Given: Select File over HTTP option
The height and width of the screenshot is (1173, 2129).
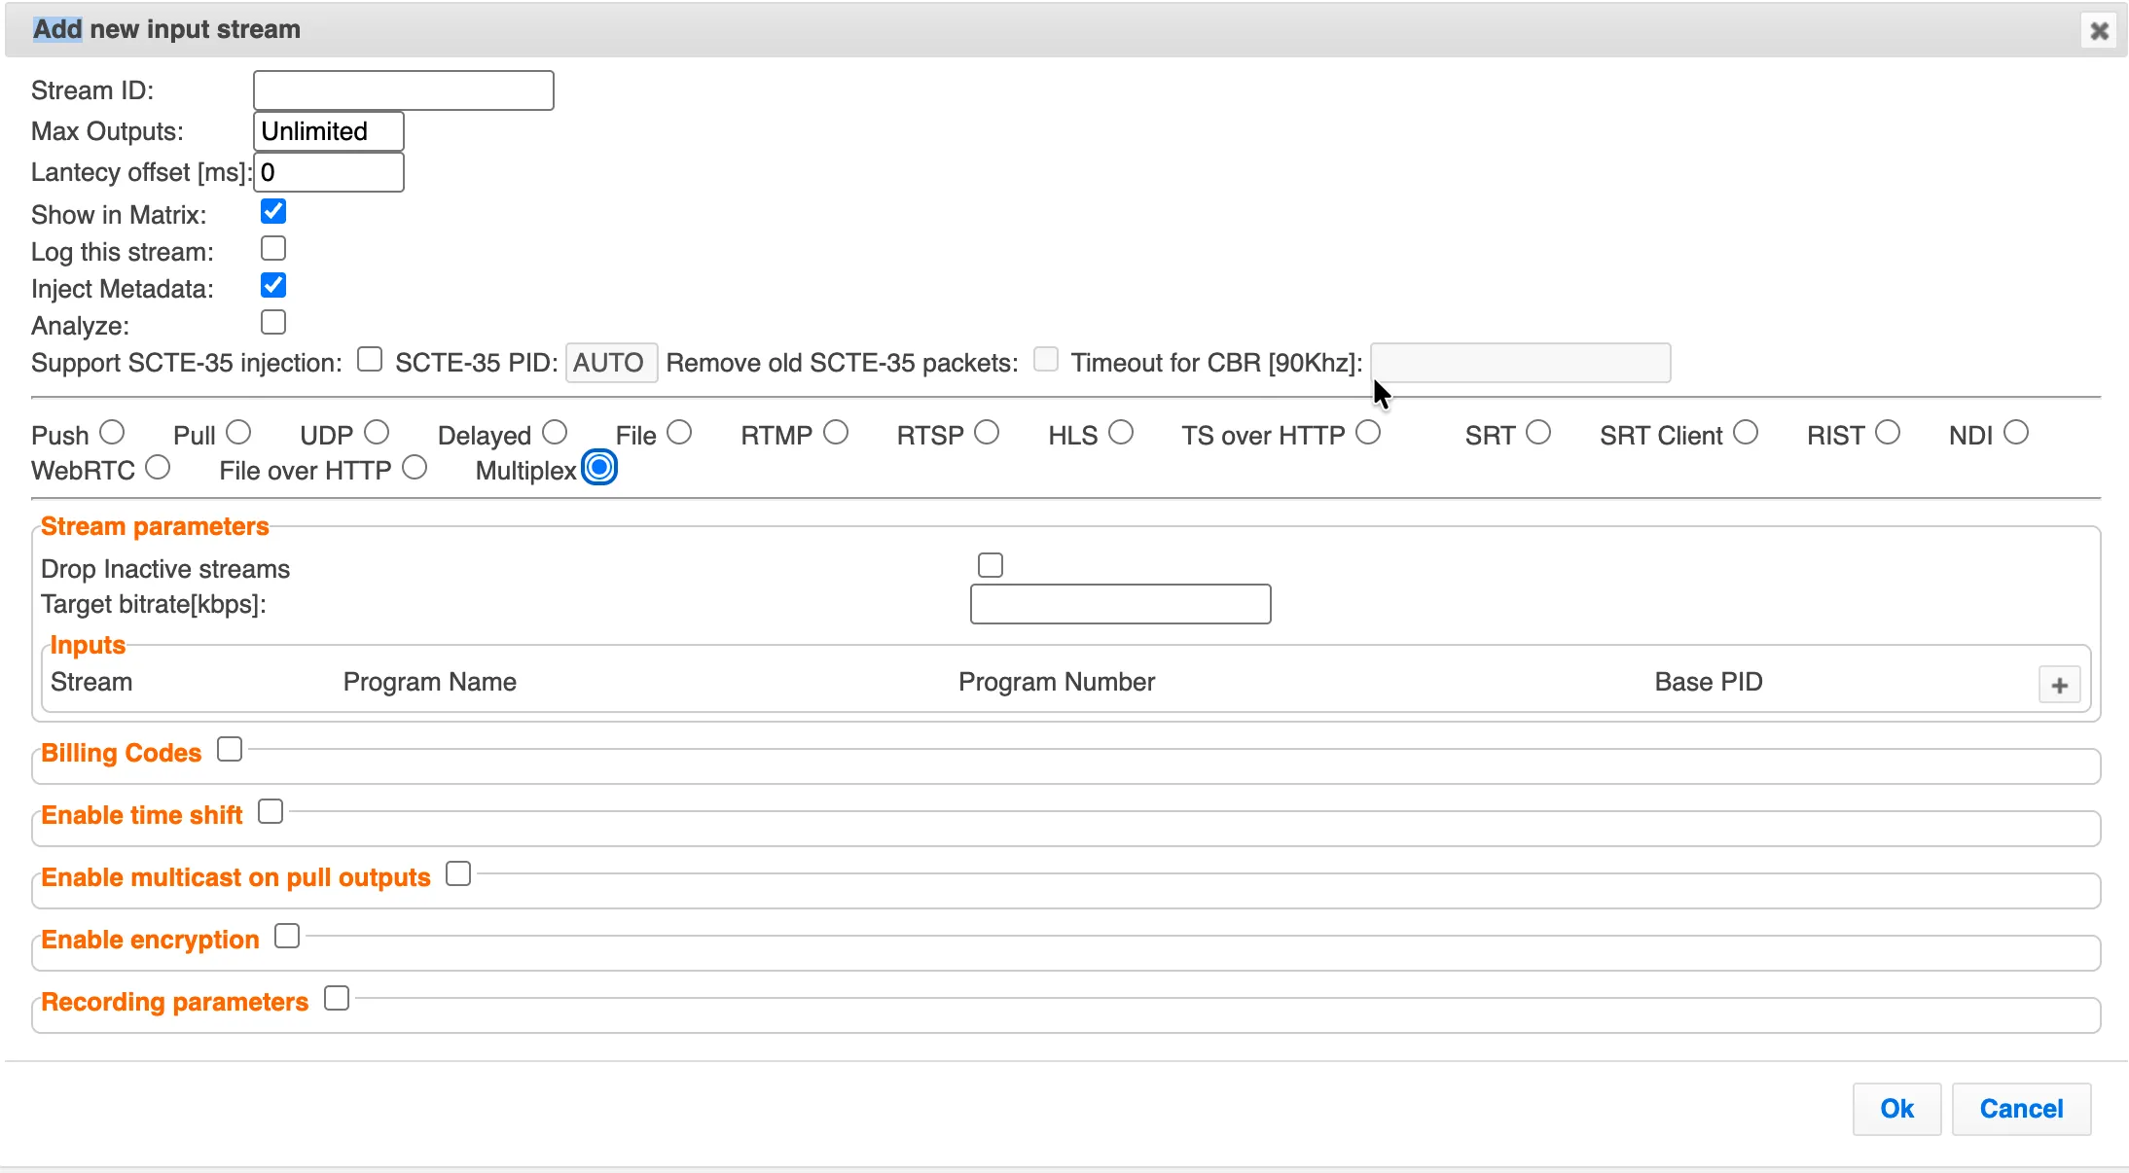Looking at the screenshot, I should coord(415,468).
